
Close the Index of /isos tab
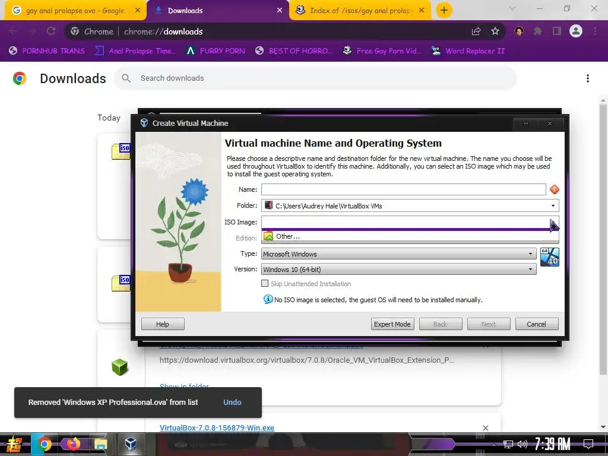[x=422, y=11]
